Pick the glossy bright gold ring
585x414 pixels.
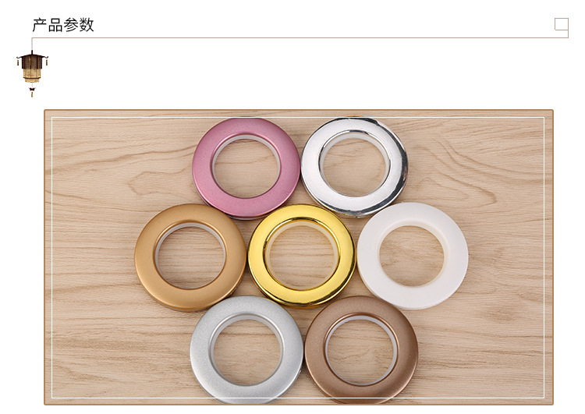coord(302,256)
